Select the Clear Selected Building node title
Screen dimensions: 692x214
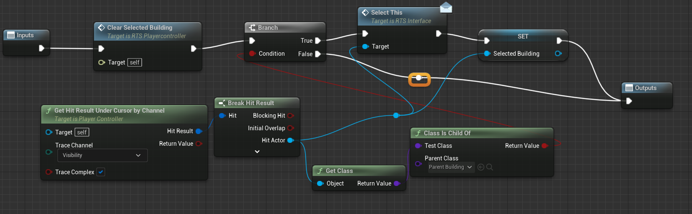pos(139,28)
